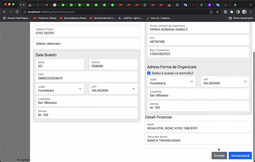Open the Other Bookmarks folder

click(241, 18)
